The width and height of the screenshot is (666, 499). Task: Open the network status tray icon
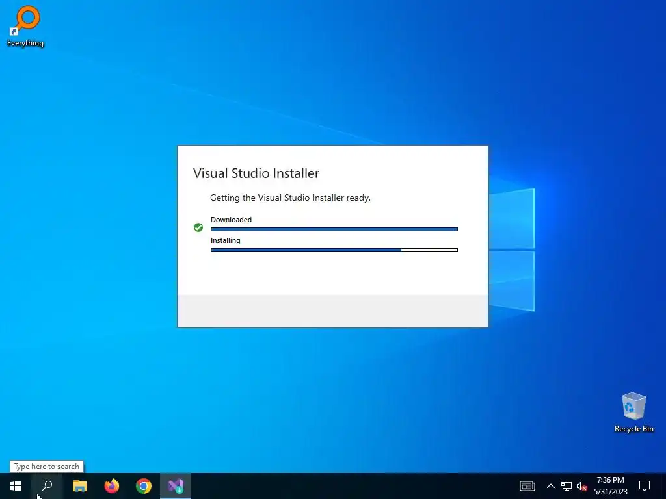(x=566, y=486)
